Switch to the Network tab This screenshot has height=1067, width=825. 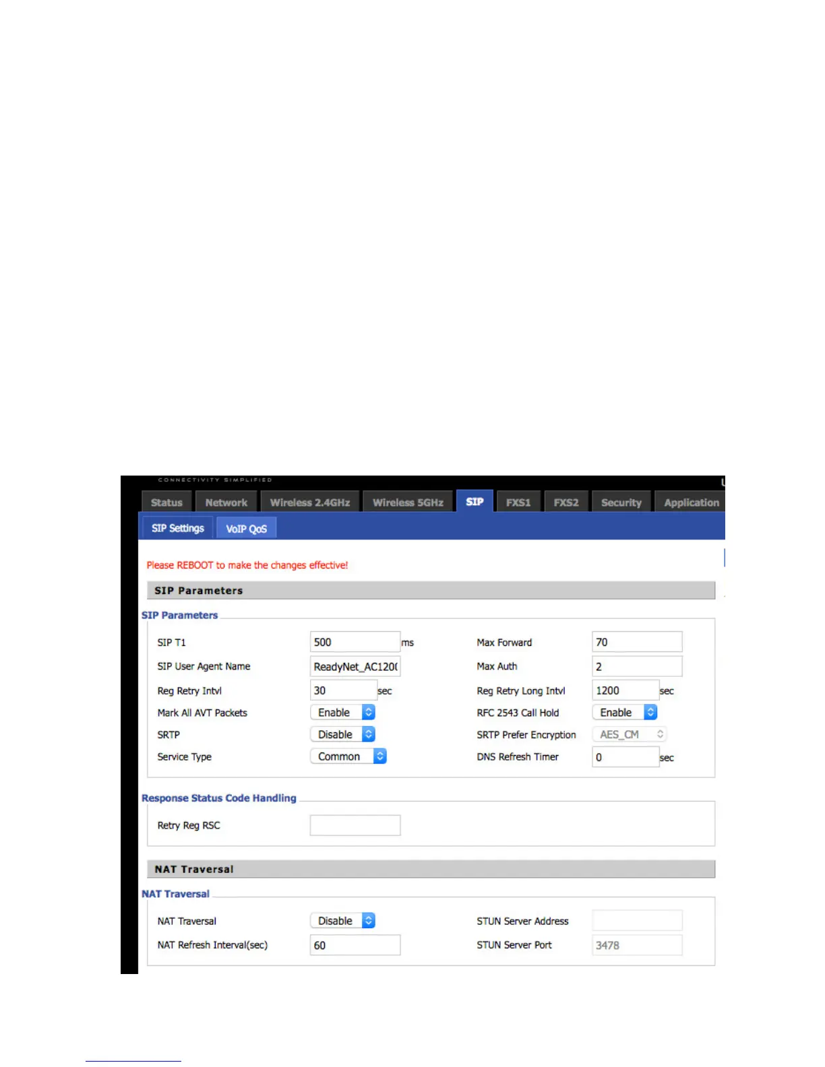226,502
